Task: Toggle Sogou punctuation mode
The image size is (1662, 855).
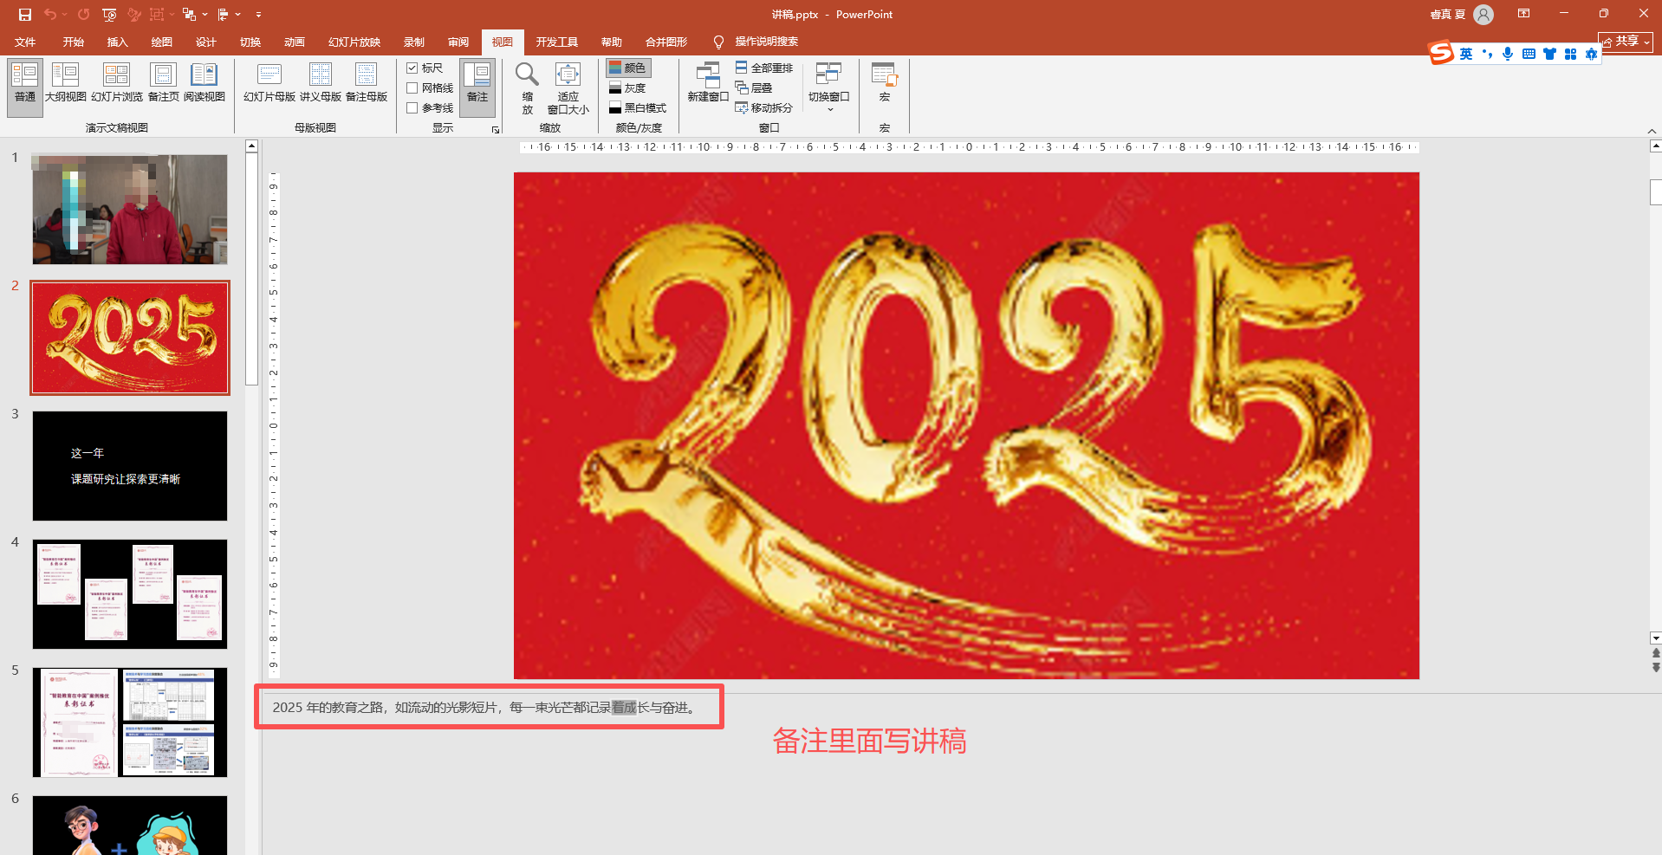Action: click(x=1487, y=54)
